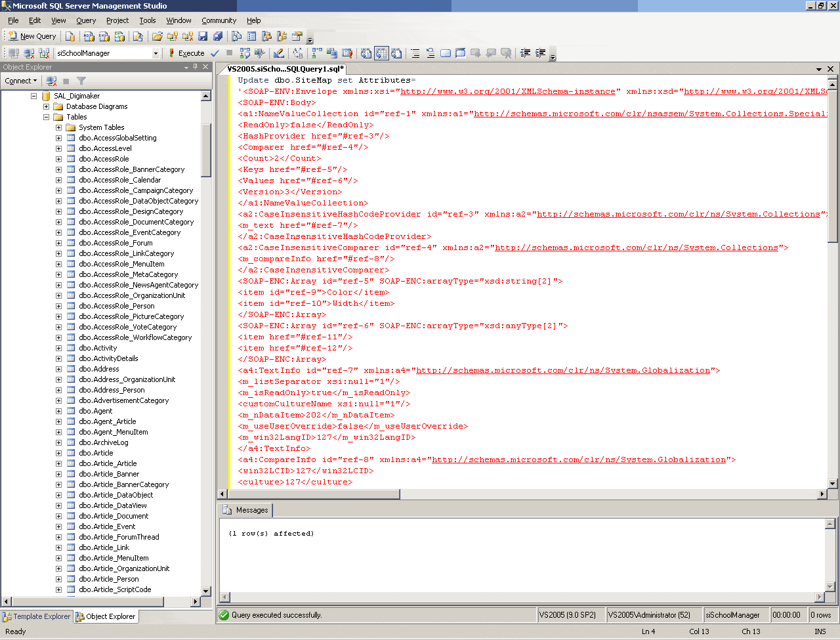
Task: Open the active documents list dropdown arrow
Action: 819,69
